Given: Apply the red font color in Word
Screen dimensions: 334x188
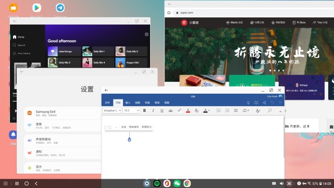Looking at the screenshot, I should pos(188,110).
